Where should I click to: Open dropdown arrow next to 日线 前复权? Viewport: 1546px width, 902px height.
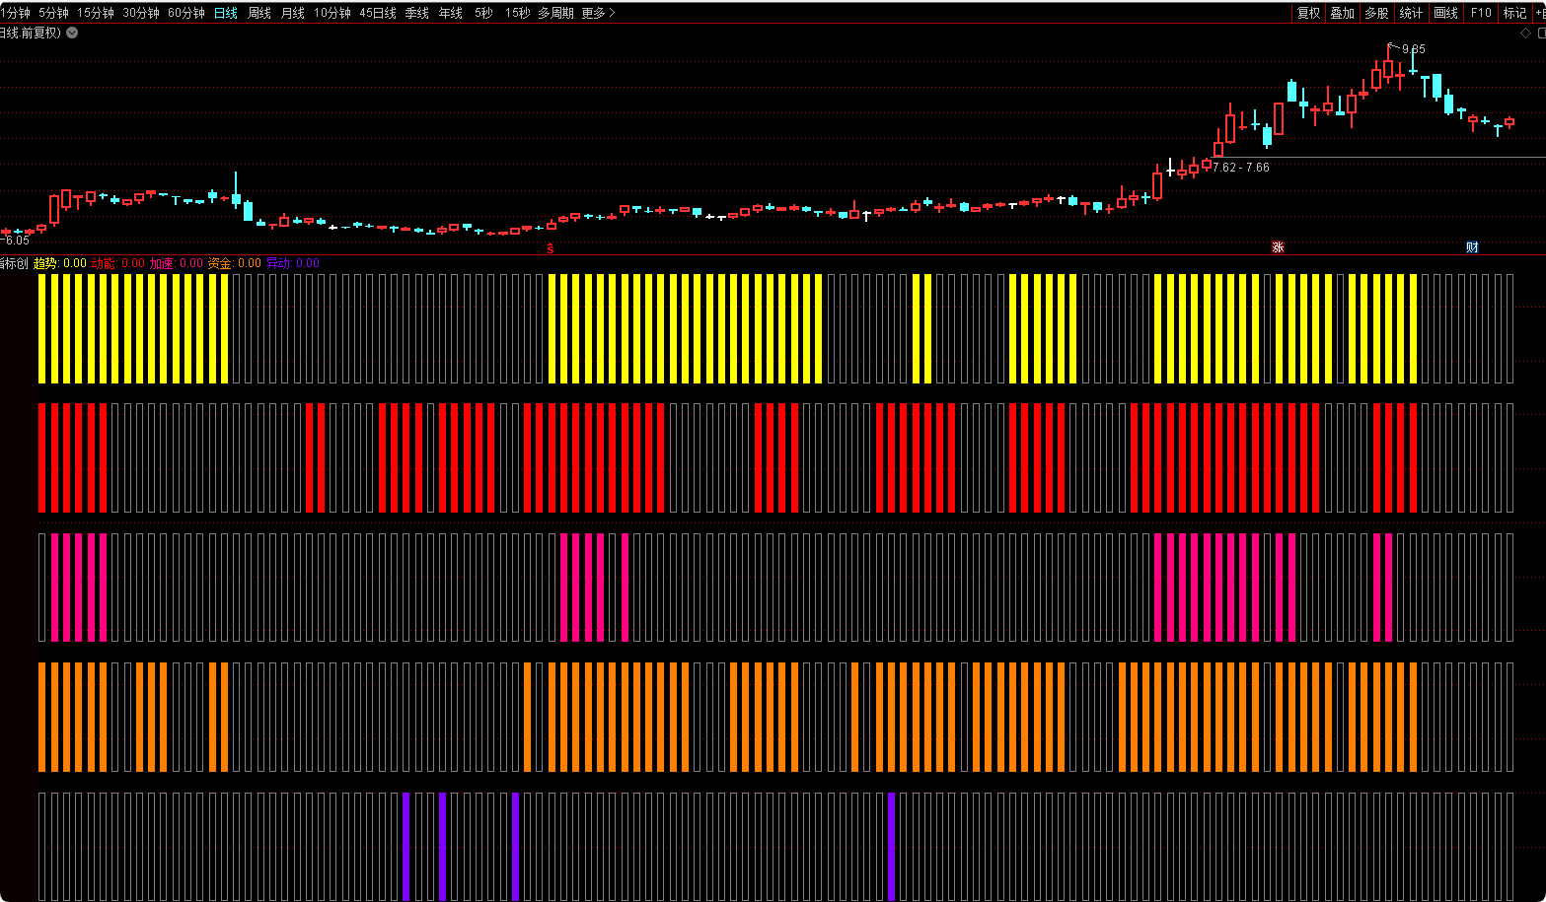[x=72, y=33]
